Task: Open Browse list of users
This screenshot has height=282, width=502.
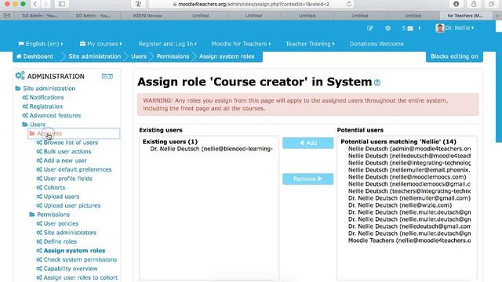Action: (x=71, y=143)
